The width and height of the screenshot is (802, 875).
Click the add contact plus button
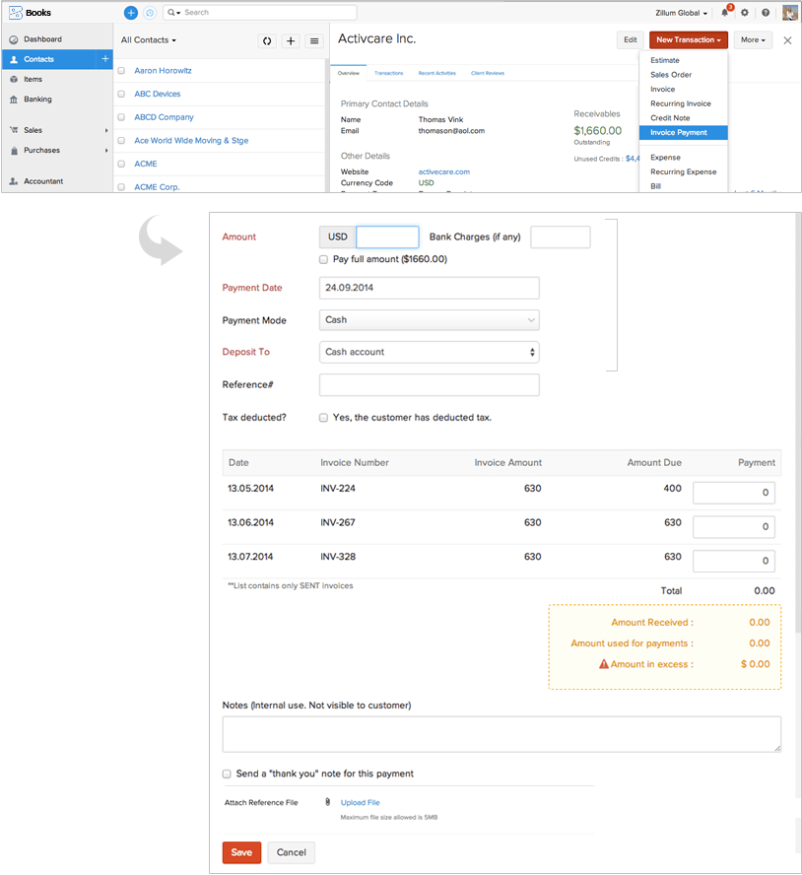[x=291, y=40]
